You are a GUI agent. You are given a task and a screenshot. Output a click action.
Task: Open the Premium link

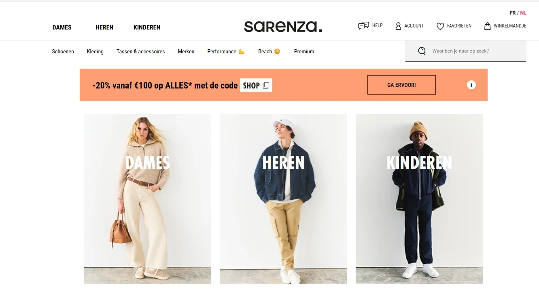304,51
